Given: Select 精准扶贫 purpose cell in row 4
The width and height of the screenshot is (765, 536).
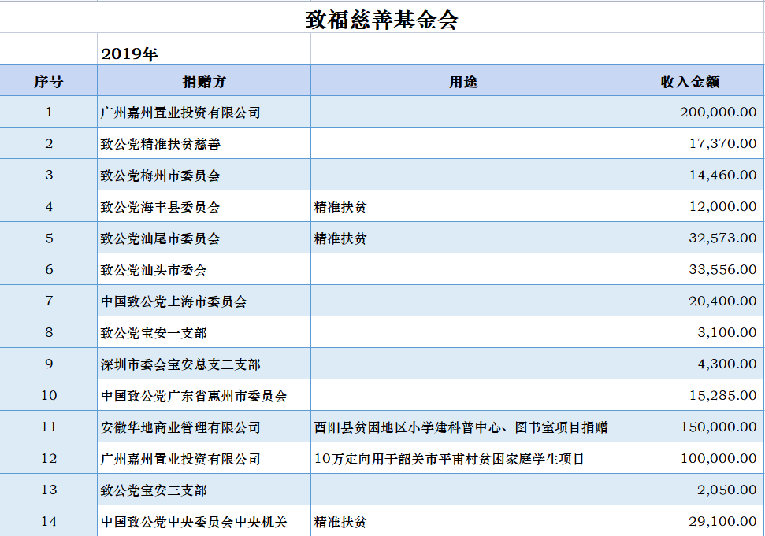Looking at the screenshot, I should pos(462,206).
